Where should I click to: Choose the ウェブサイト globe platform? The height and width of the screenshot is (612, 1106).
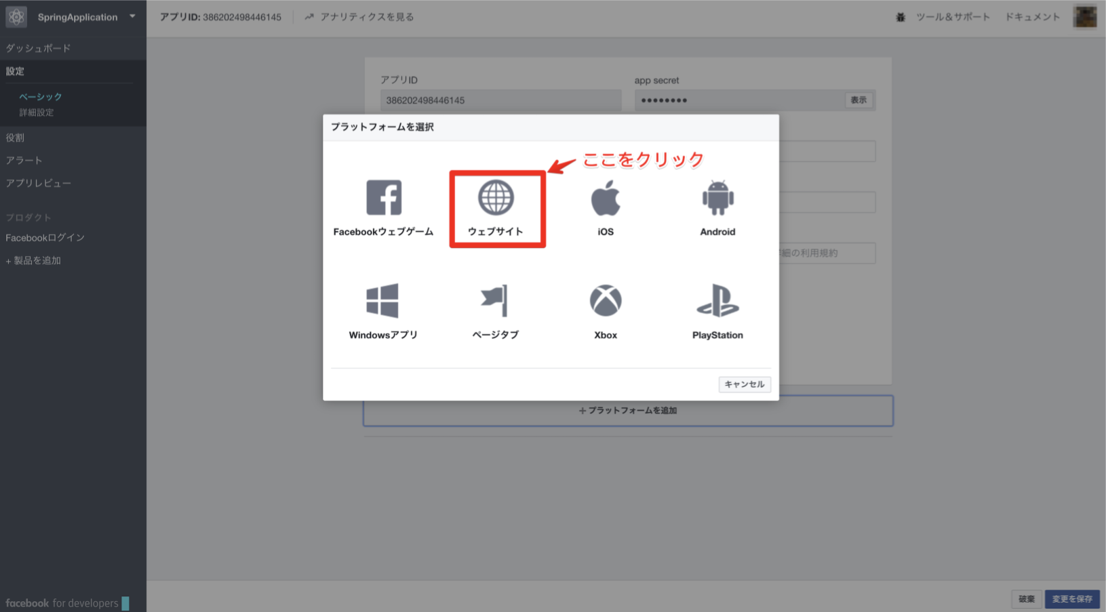tap(496, 198)
